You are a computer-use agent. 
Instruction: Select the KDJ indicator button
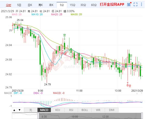pos(58,110)
